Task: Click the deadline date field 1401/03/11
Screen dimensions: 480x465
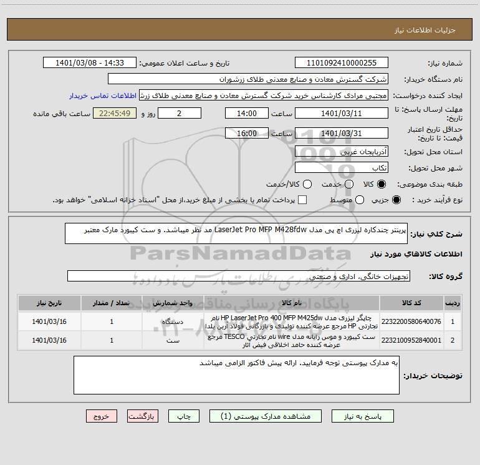Action: click(342, 113)
